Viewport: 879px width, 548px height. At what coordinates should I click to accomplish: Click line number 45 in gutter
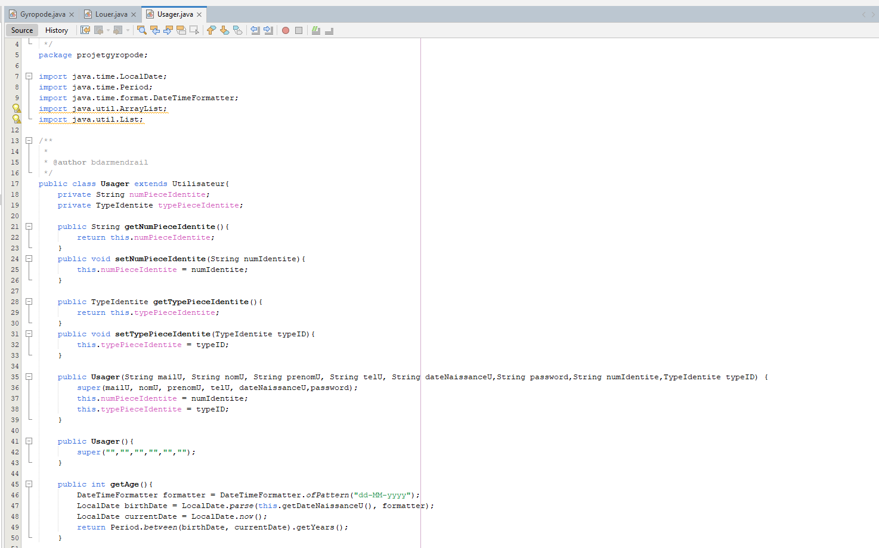(15, 484)
